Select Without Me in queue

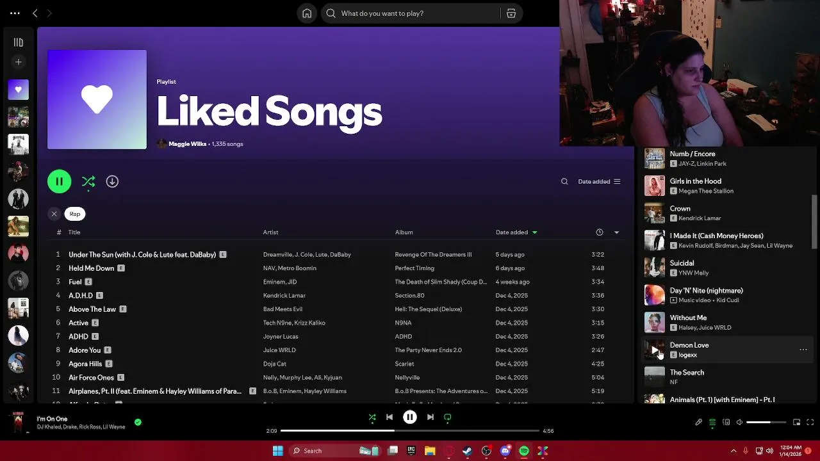(x=726, y=323)
